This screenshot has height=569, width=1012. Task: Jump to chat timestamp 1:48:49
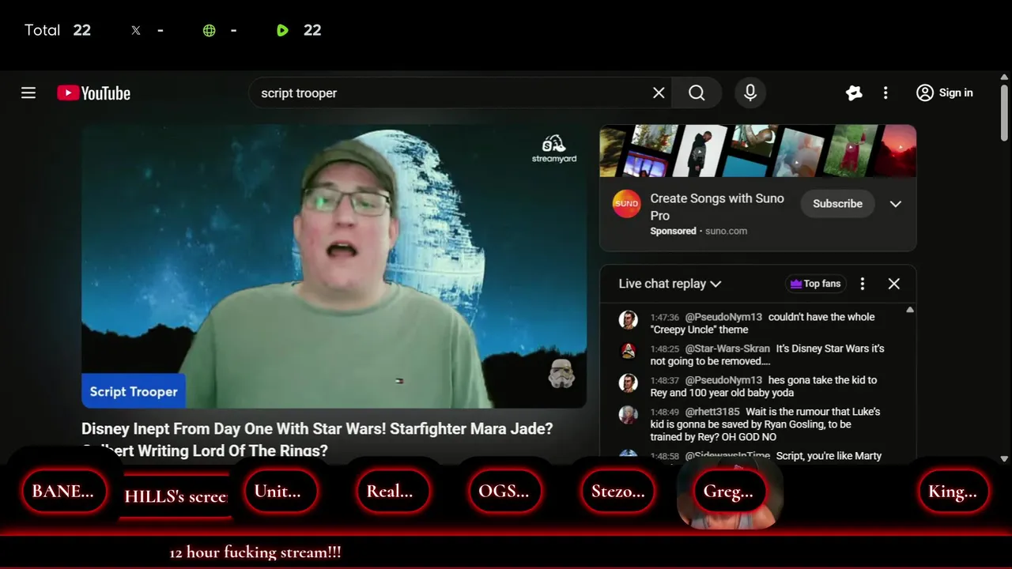click(x=665, y=412)
